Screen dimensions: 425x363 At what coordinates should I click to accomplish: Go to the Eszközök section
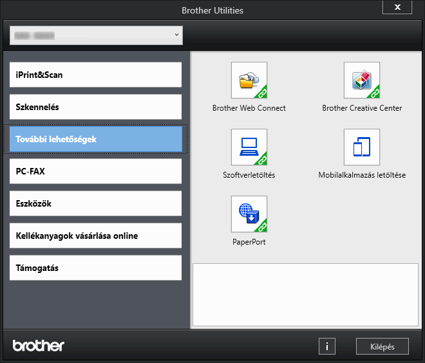[x=96, y=203]
